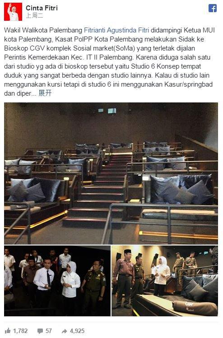The image size is (223, 338).
Task: Open the Fitrianti Agustinda Fitri profile link
Action: [116, 30]
